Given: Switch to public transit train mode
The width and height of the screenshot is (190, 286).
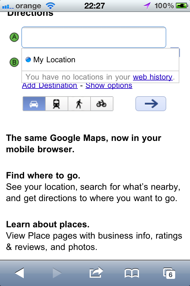Looking at the screenshot, I should pyautogui.click(x=56, y=104).
